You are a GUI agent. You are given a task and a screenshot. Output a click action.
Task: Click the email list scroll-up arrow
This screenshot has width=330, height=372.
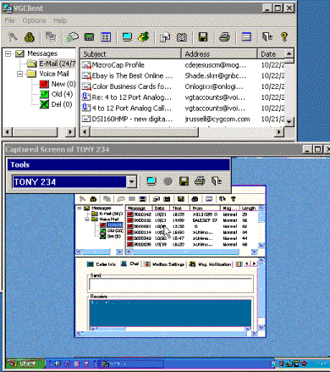click(x=289, y=53)
